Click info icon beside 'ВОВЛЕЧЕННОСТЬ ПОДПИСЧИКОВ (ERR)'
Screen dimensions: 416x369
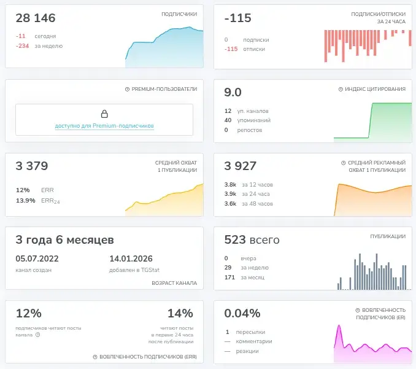pos(95,357)
